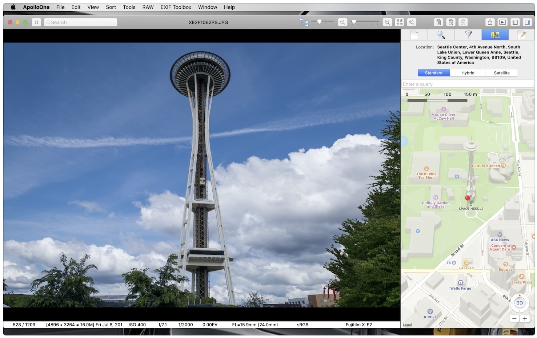Select the 7-Eleven map marker
This screenshot has height=338, width=537.
click(x=466, y=263)
